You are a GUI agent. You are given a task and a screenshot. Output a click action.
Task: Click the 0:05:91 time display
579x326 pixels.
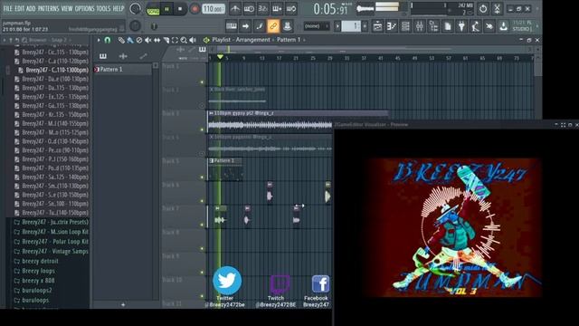tap(330, 9)
